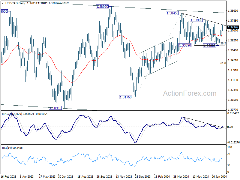Click the '1.38970' peak price label
240x180 pixels.
[x=102, y=7]
